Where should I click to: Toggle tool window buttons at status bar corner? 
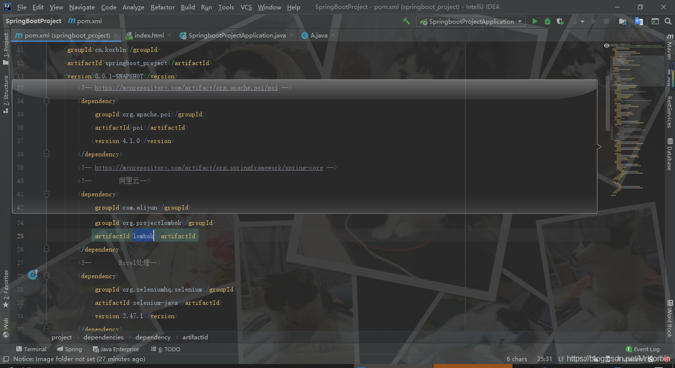pos(6,359)
